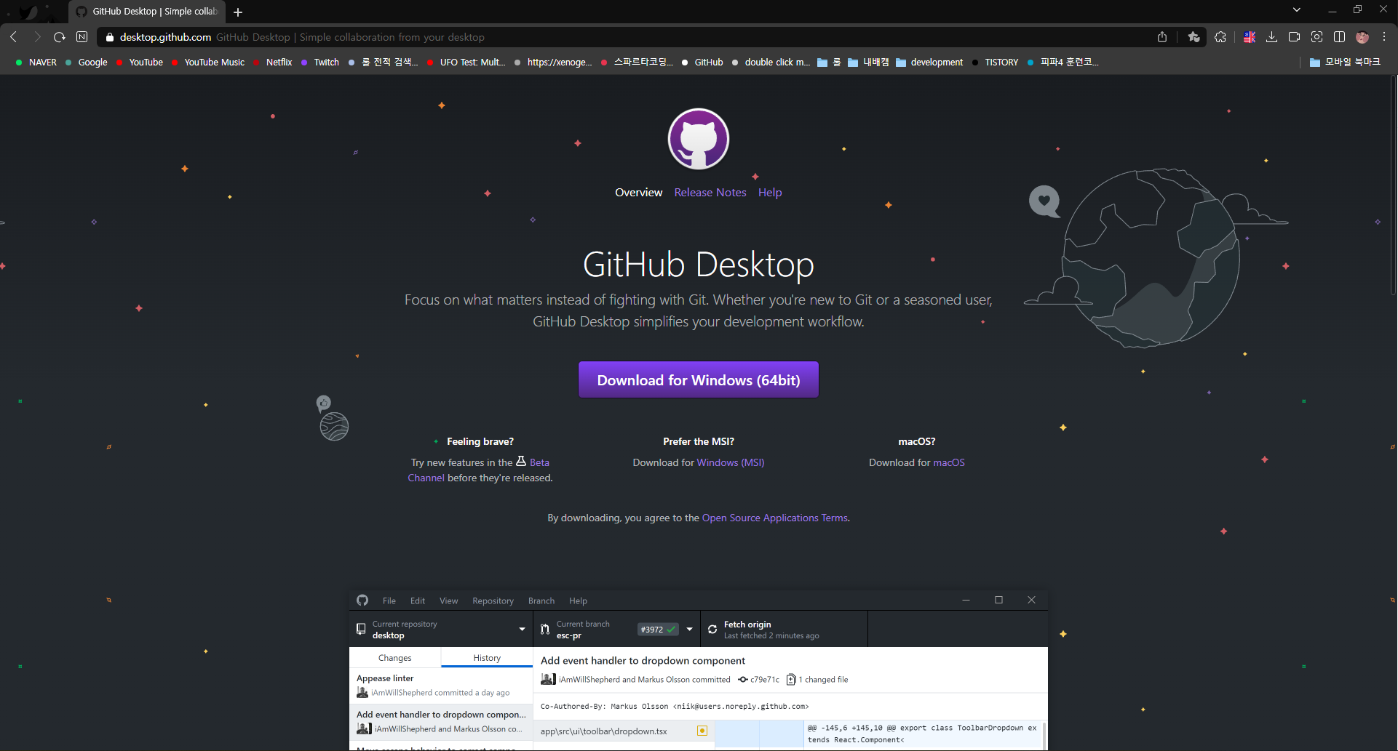Image resolution: width=1398 pixels, height=751 pixels.
Task: View site info via the lock icon
Action: (110, 37)
